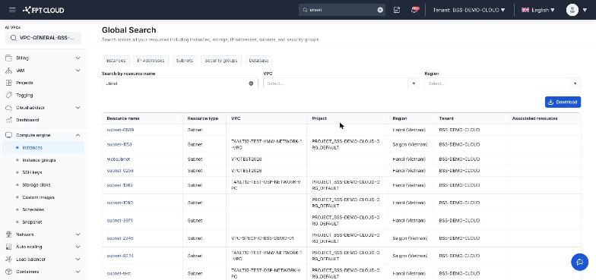
Task: Click the IAM users icon
Action: [8, 71]
